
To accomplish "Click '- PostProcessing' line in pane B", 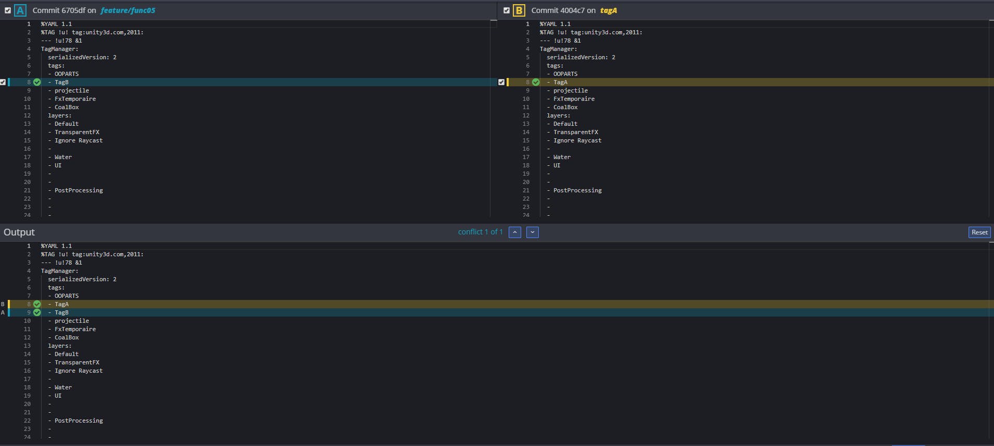I will pos(574,190).
